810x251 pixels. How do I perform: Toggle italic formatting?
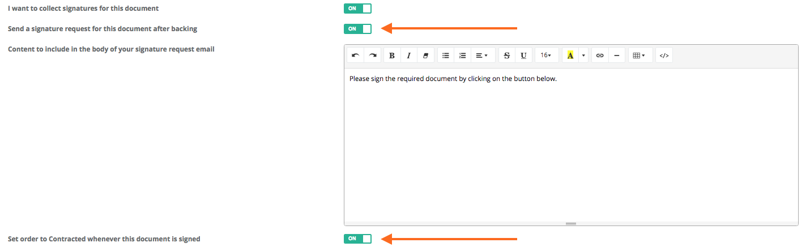pyautogui.click(x=408, y=56)
